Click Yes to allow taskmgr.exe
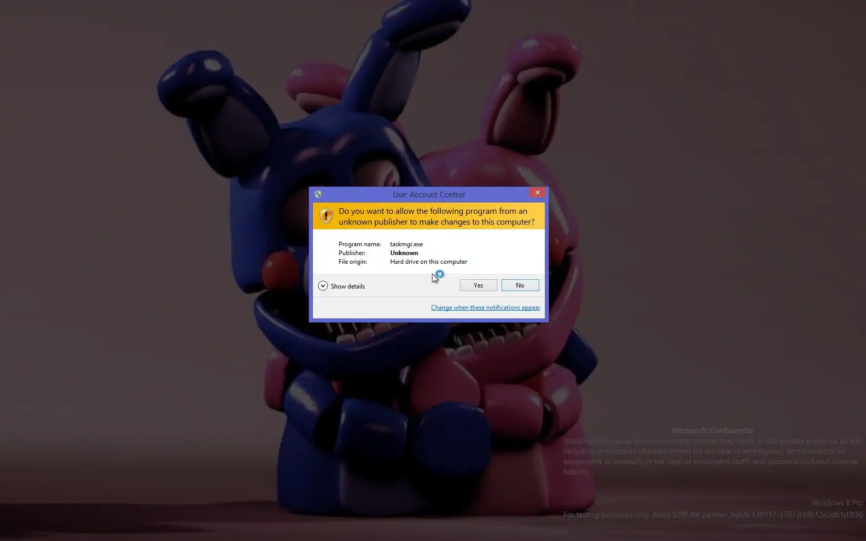Screen dimensions: 866x541 pos(478,285)
